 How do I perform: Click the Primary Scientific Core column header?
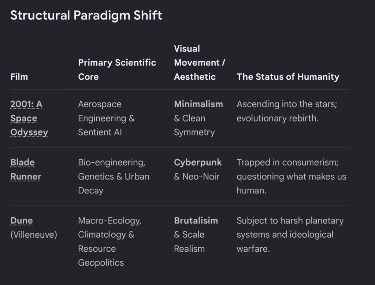click(x=117, y=70)
